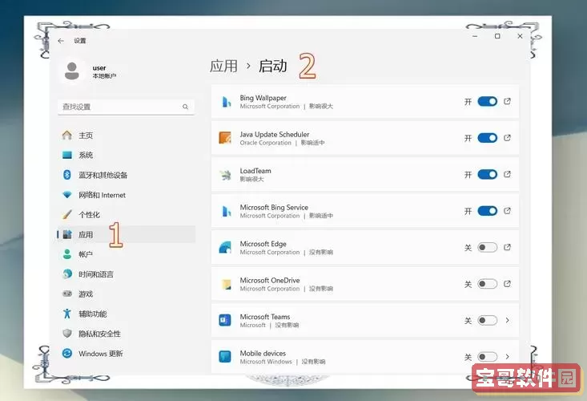Viewport: 587px width, 401px height.
Task: Open external link icon for Microsoft Edge
Action: (x=507, y=247)
